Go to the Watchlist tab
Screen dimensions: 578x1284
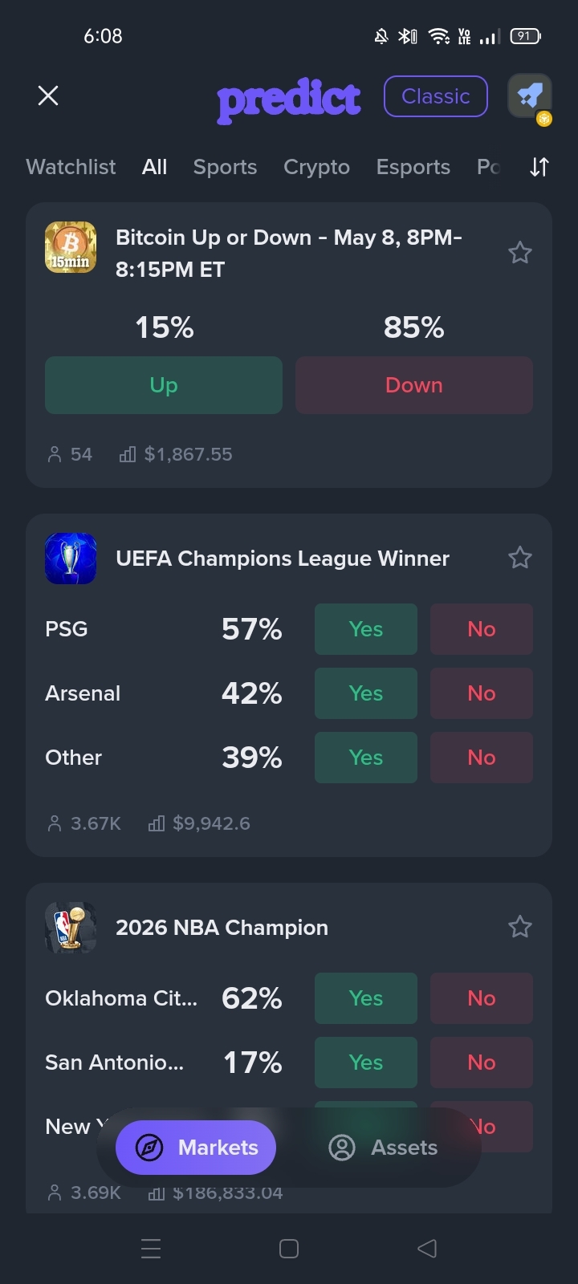coord(71,167)
